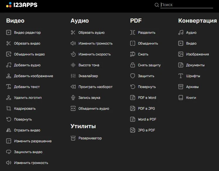Select Изменить скорость in the Аудио list

click(94, 54)
